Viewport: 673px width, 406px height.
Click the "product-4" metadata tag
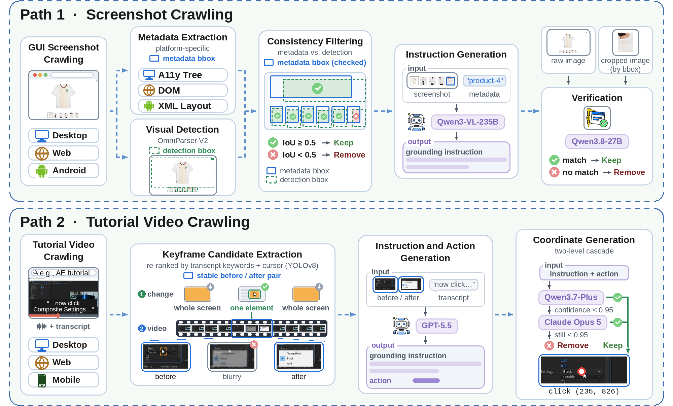click(x=484, y=81)
